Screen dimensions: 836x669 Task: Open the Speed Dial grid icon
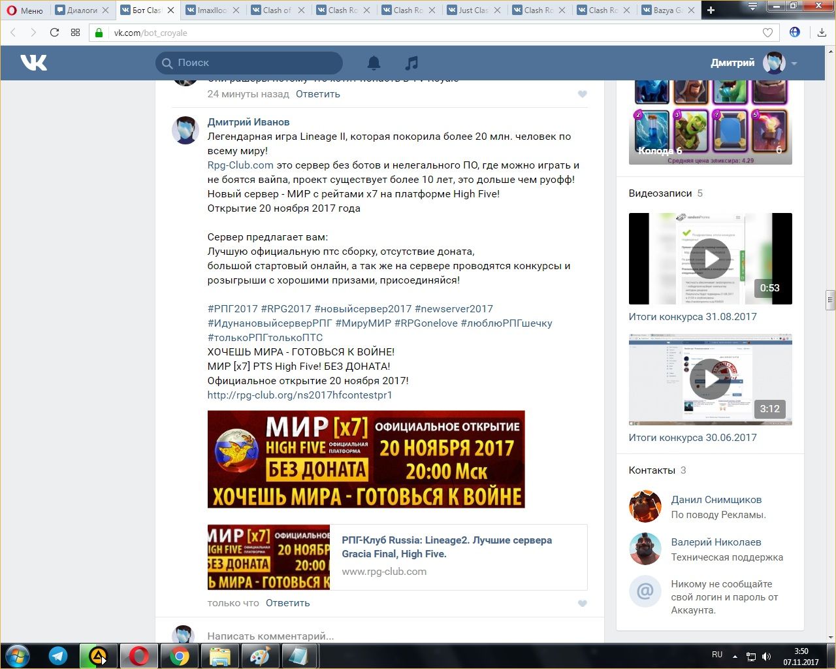(75, 33)
